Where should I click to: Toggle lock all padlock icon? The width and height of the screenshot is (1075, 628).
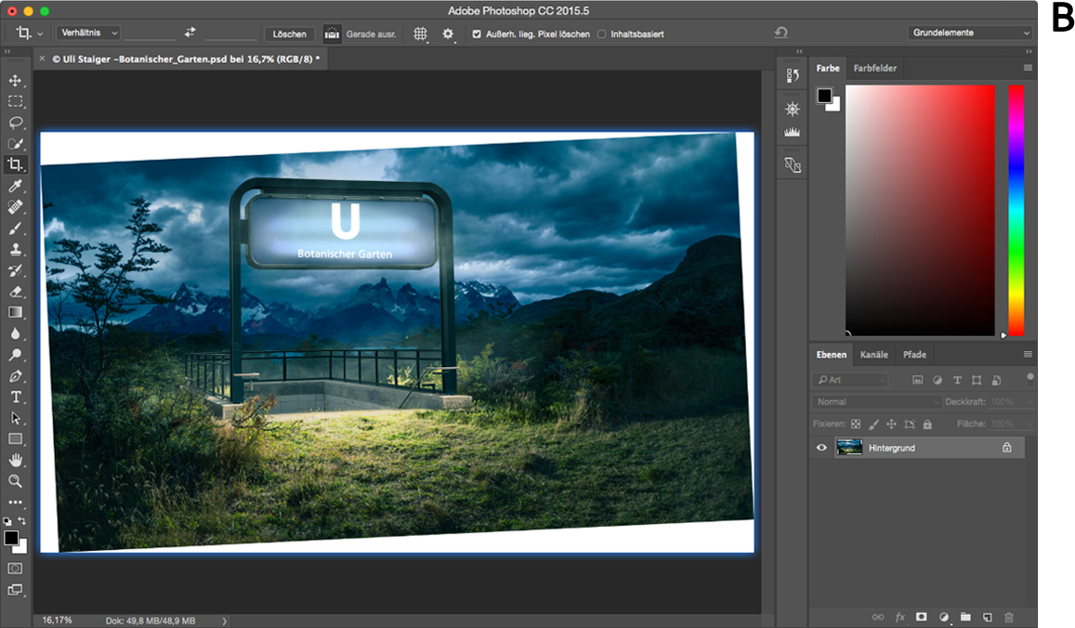927,425
